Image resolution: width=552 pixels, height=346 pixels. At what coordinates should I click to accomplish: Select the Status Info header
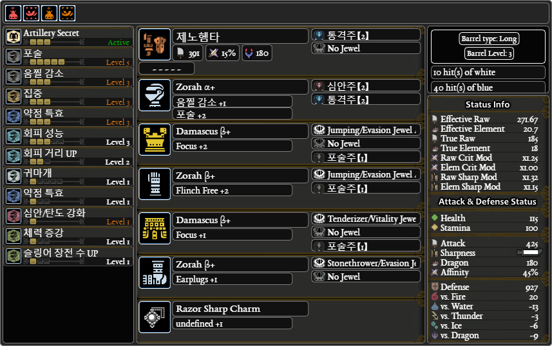pos(488,104)
